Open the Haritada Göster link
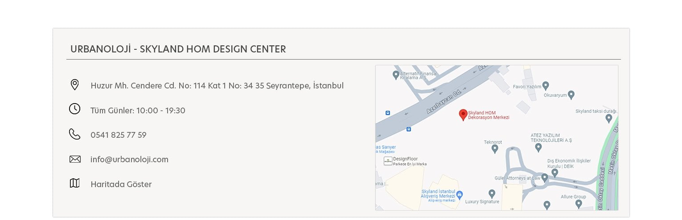 pyautogui.click(x=121, y=184)
